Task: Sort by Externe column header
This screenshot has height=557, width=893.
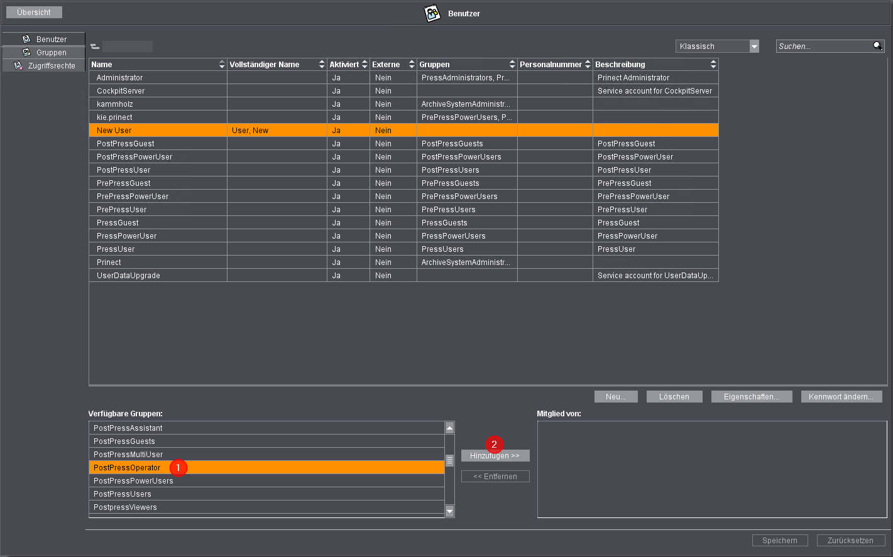Action: tap(393, 65)
